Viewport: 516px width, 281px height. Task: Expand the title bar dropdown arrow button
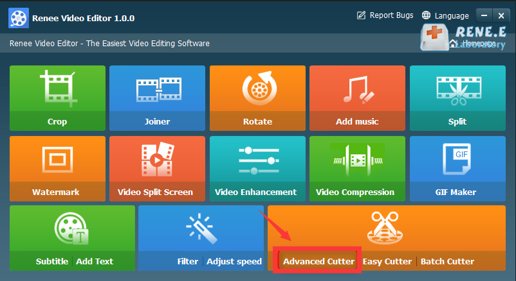click(x=484, y=15)
